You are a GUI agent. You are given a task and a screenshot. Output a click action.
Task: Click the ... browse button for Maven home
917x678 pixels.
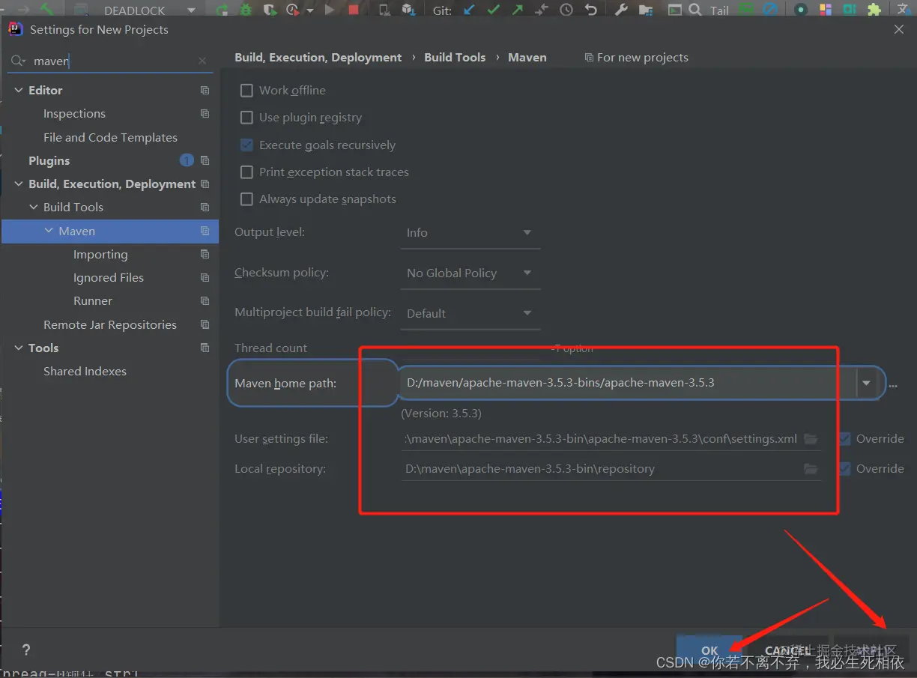(893, 384)
